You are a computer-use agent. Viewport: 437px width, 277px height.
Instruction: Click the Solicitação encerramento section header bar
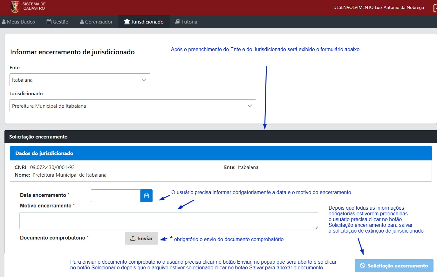(221, 137)
